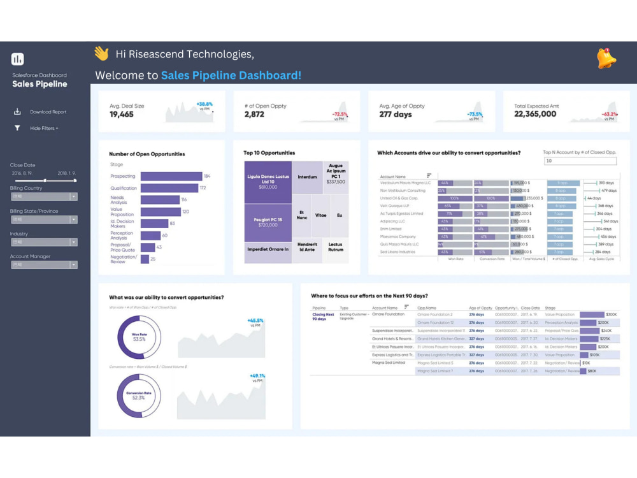Open the Billing State/Province dropdown
Screen dimensions: 637x478
click(43, 219)
